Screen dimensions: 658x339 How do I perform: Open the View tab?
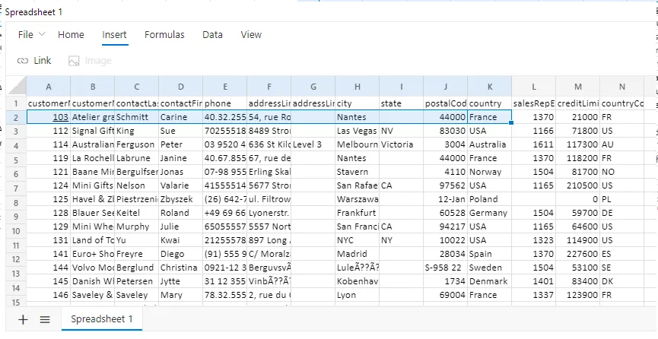(251, 34)
